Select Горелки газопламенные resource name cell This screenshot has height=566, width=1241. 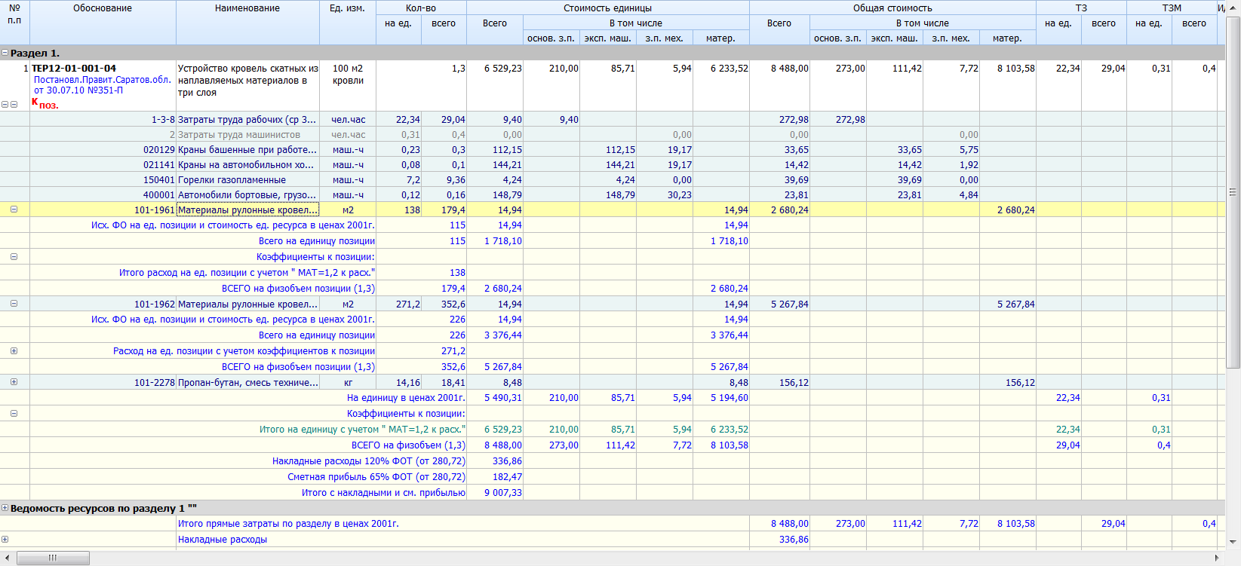coord(232,180)
